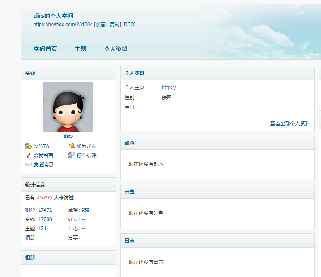Click the 威望 value 959

pos(85,210)
